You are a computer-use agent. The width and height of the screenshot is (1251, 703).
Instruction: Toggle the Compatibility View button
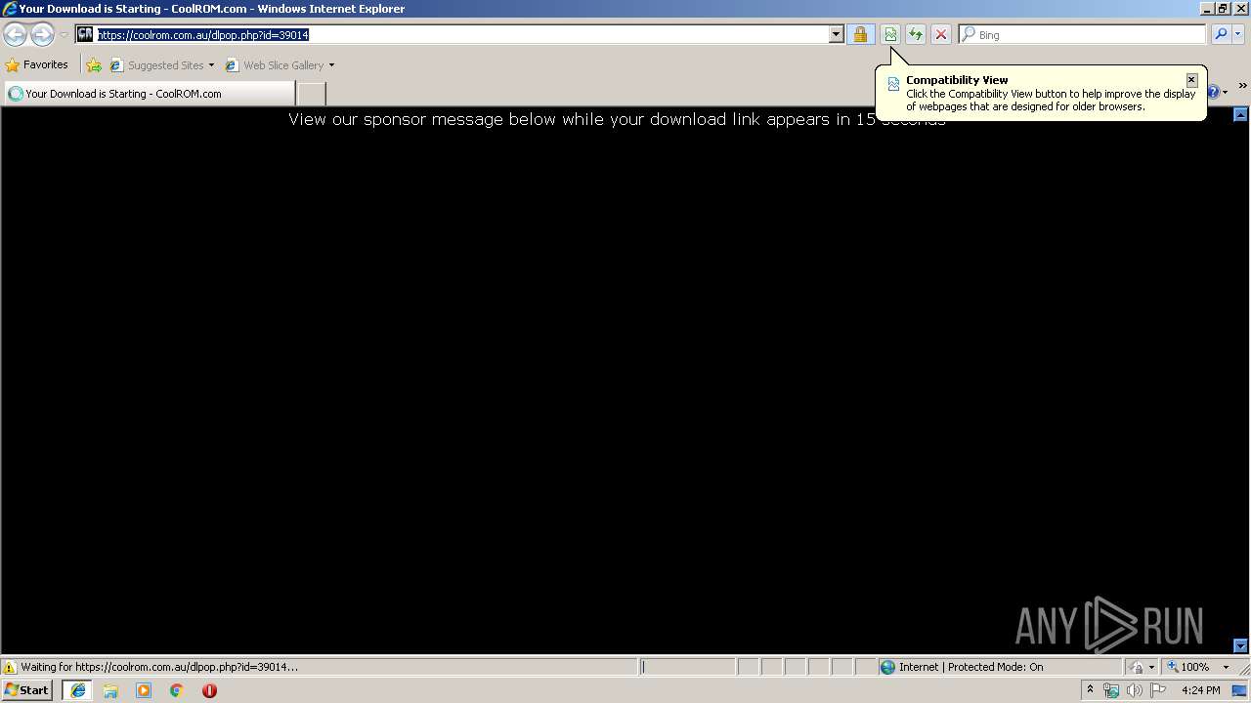tap(890, 34)
